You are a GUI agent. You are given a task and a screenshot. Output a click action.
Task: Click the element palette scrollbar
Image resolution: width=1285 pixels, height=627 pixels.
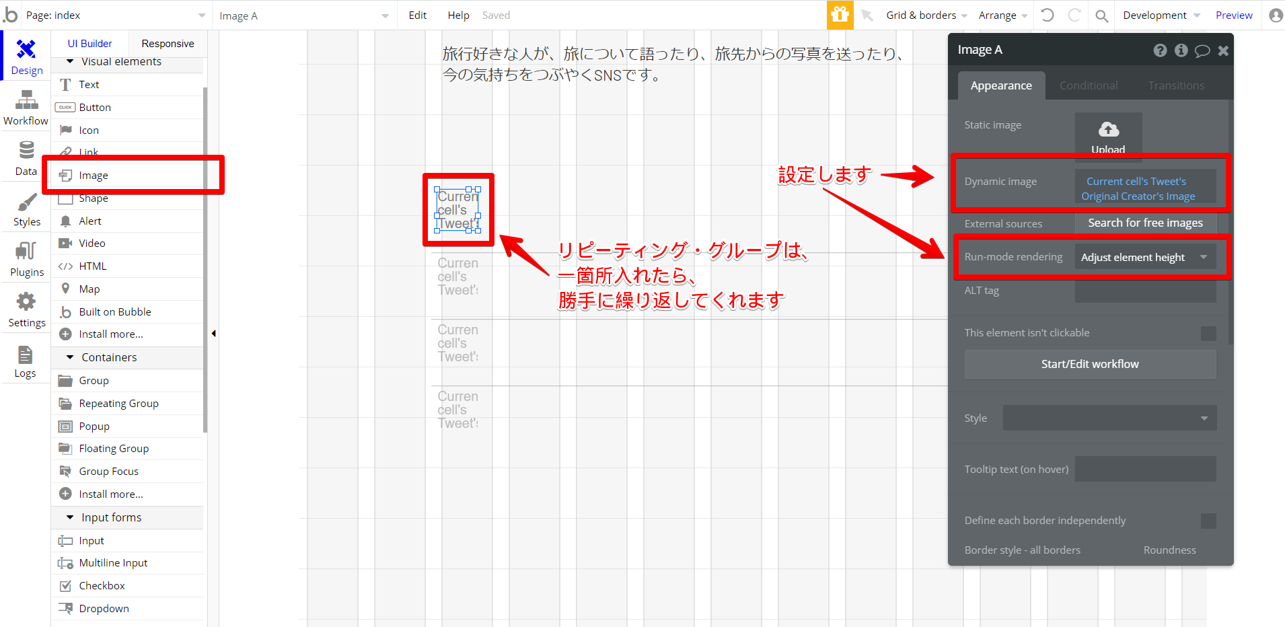coord(205,260)
